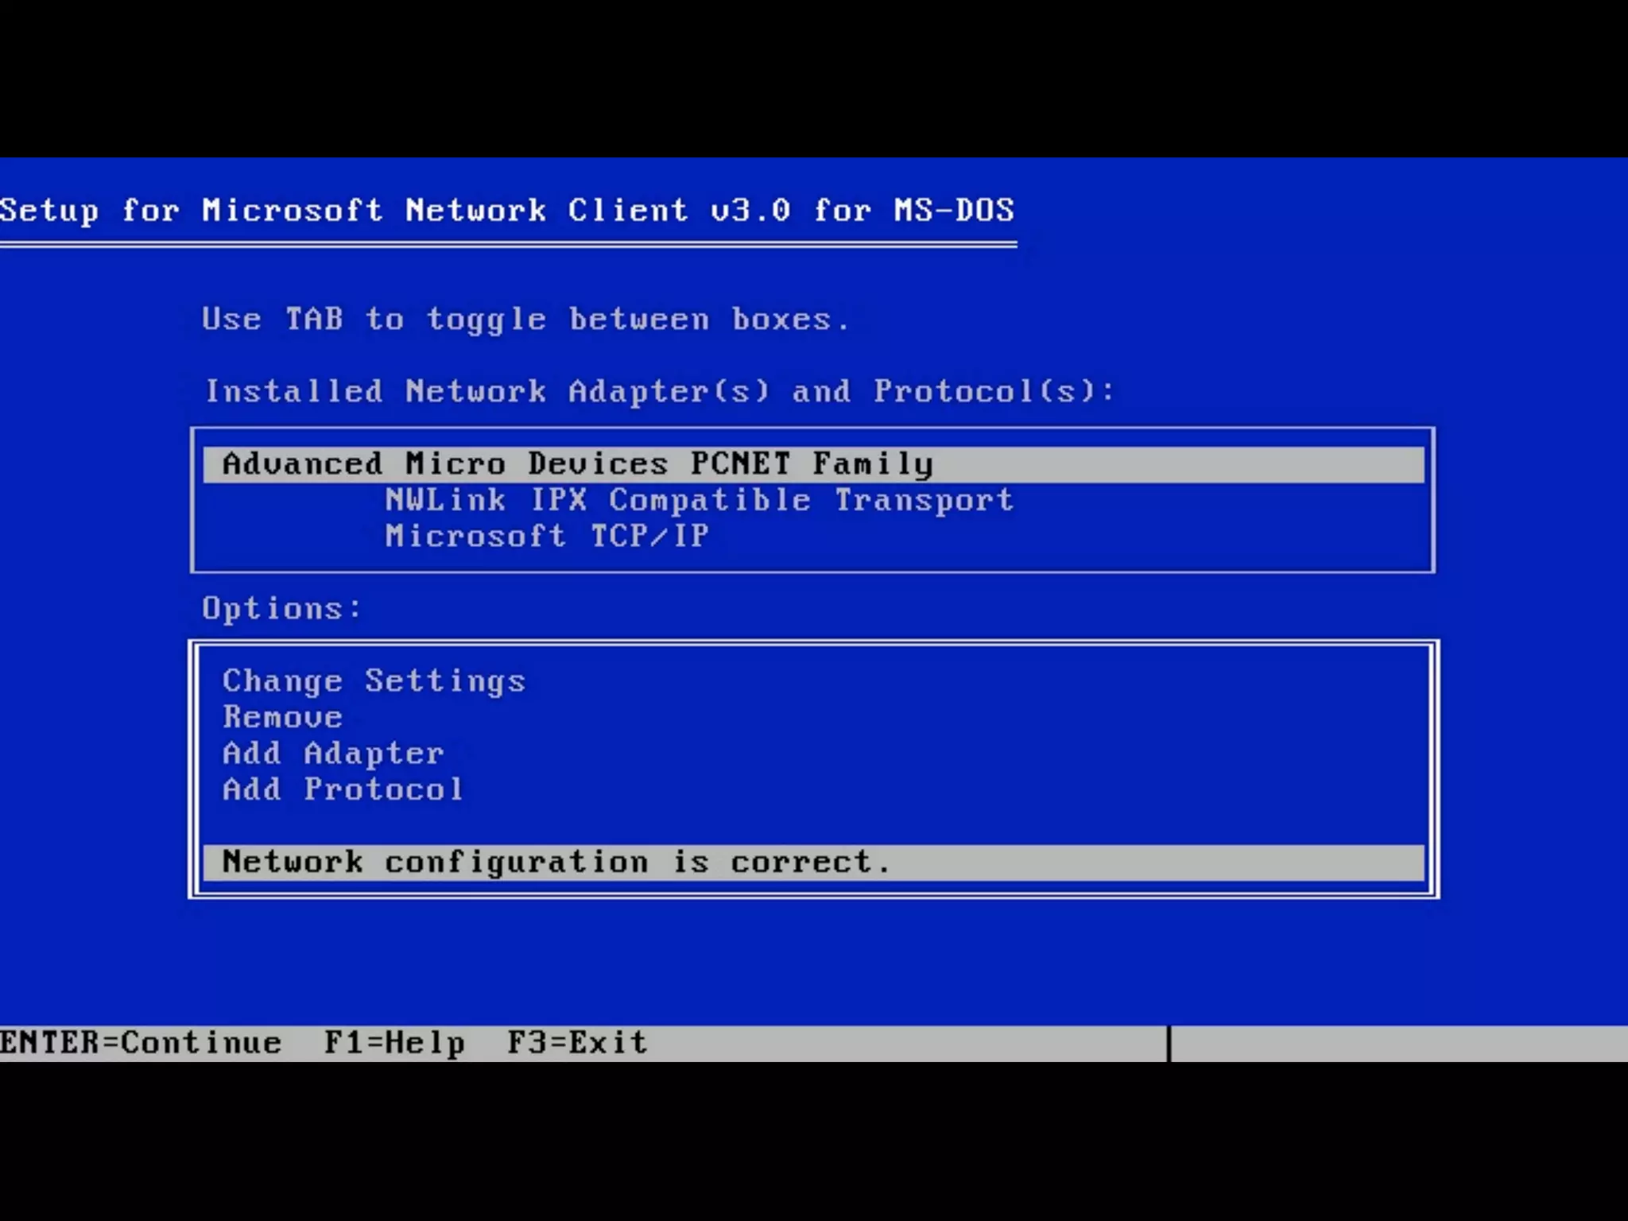Screen dimensions: 1628x1221
Task: Select NWLink IPX Compatible Transport protocol
Action: (700, 501)
